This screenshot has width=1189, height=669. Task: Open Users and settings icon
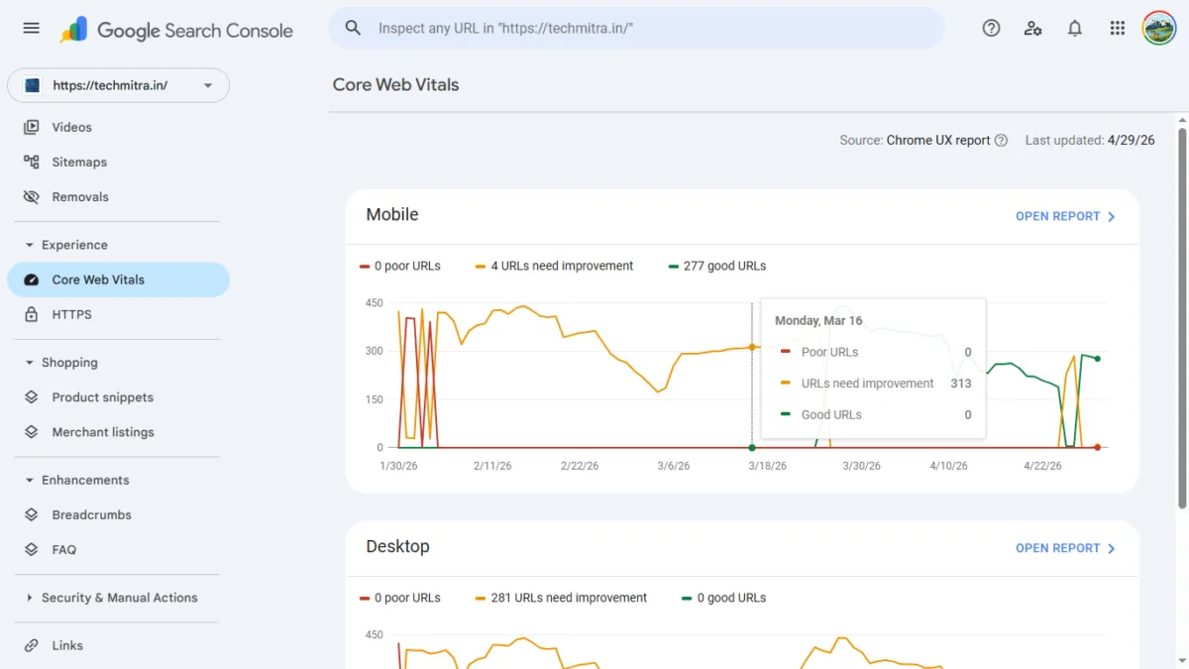[x=1033, y=28]
